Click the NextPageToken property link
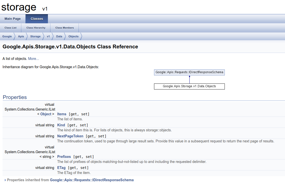This screenshot has width=285, height=190. (70, 136)
